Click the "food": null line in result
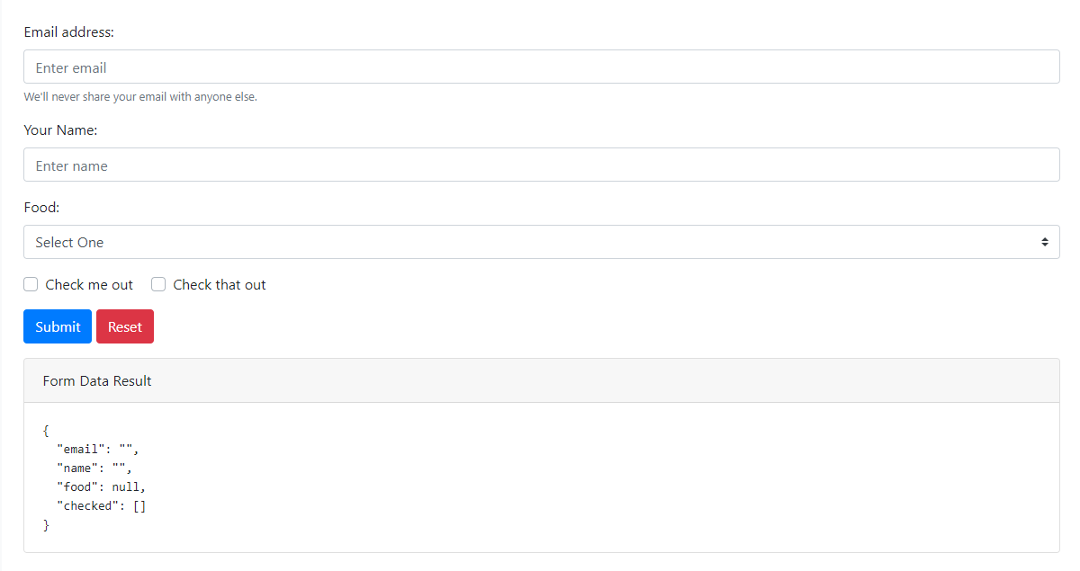The height and width of the screenshot is (571, 1080). (101, 487)
